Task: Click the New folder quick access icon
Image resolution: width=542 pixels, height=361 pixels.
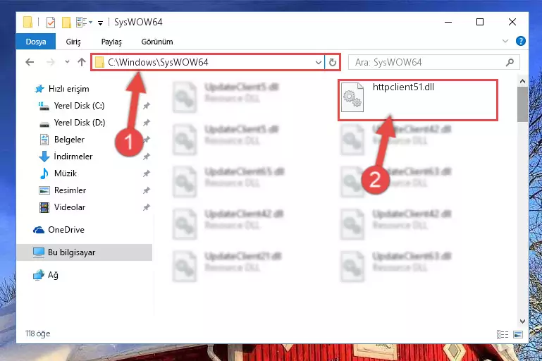Action: coord(66,23)
